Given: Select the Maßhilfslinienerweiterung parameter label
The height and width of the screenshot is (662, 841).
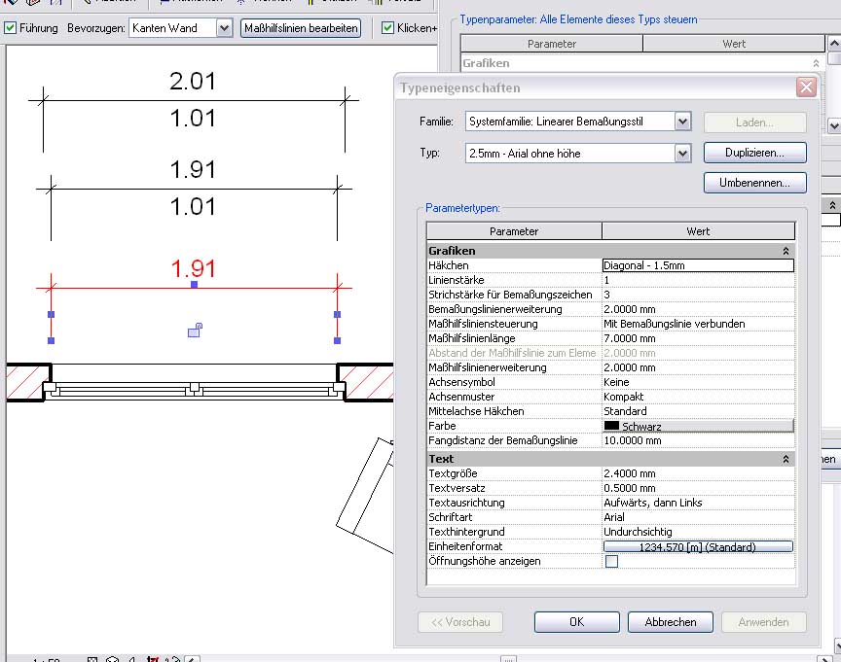Looking at the screenshot, I should click(488, 368).
